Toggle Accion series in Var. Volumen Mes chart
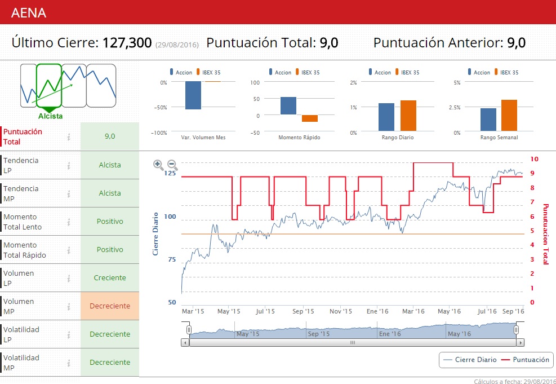 [x=181, y=72]
